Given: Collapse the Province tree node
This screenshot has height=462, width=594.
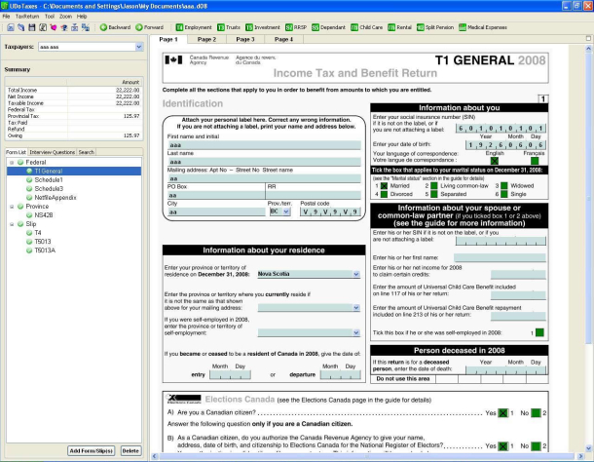Looking at the screenshot, I should tap(12, 207).
